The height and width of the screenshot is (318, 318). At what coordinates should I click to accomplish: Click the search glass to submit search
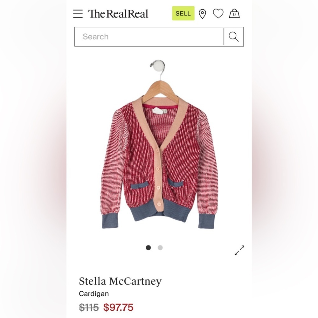click(234, 37)
